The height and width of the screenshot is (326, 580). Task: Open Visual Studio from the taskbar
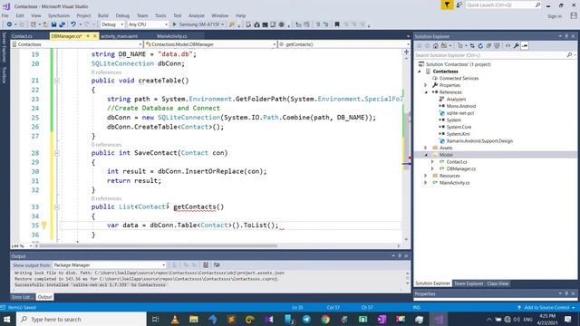tap(439, 320)
